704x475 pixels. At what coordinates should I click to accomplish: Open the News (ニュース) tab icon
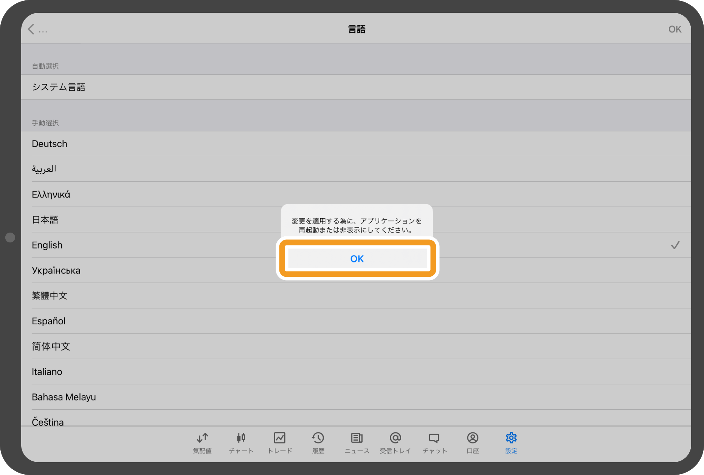[x=357, y=438]
